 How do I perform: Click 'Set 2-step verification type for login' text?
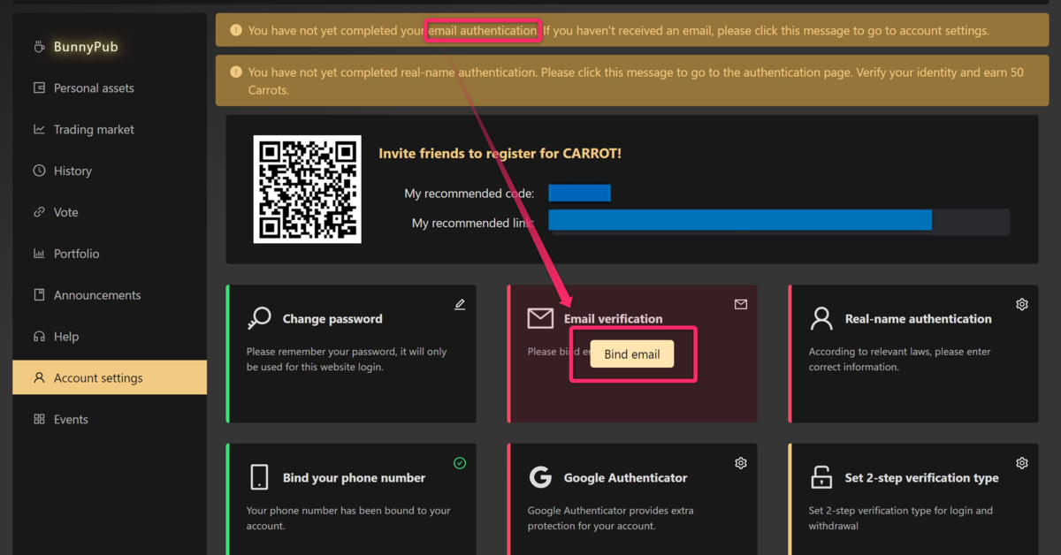(x=900, y=518)
